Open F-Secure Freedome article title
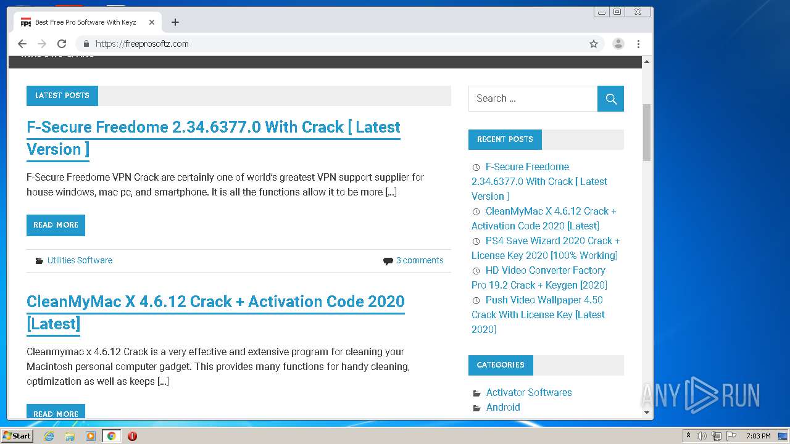 point(214,138)
